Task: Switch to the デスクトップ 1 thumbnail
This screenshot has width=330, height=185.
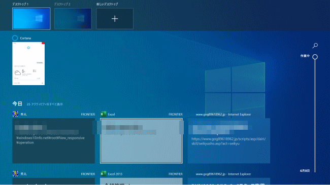Action: coord(31,19)
